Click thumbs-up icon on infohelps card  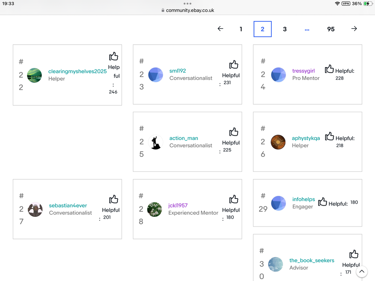(322, 202)
